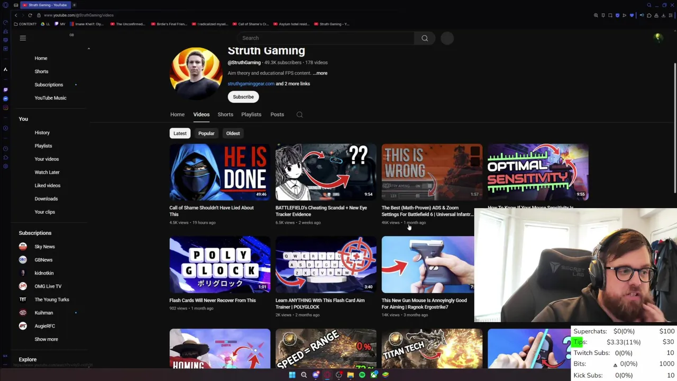Click the heart bookmark icon in address bar
The height and width of the screenshot is (381, 677).
[632, 15]
